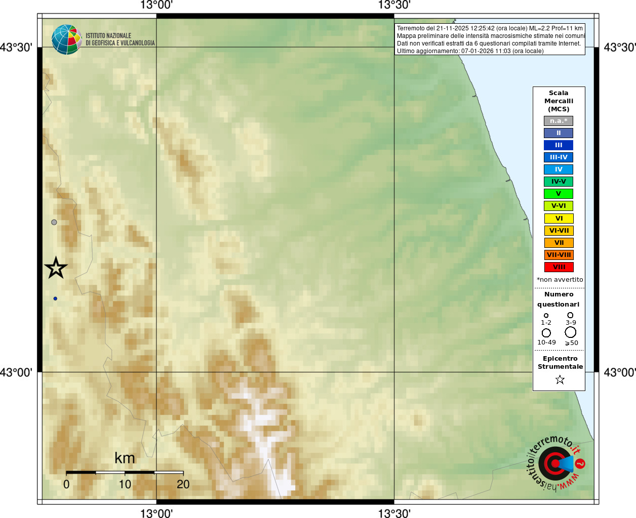Screen dimensions: 636x518
Task: Click the INGV globe logo
Action: (x=66, y=39)
